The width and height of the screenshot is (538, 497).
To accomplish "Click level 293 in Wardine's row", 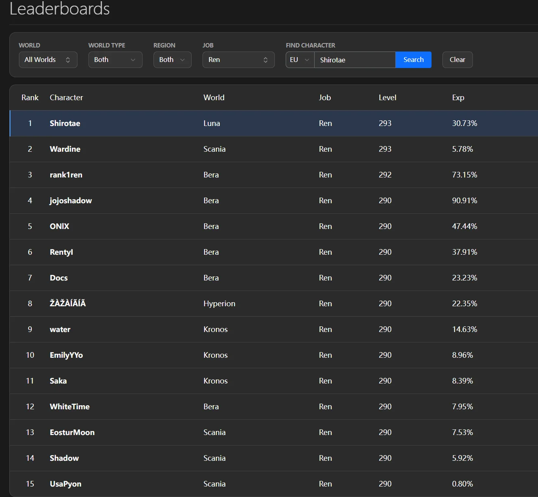I will point(385,149).
